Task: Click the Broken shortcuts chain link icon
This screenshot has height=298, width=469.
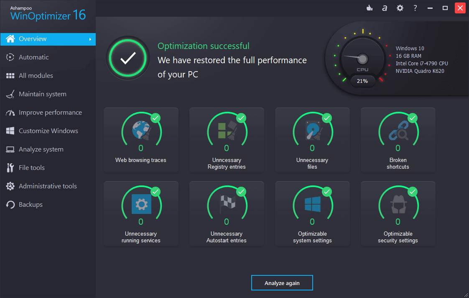Action: pos(398,131)
